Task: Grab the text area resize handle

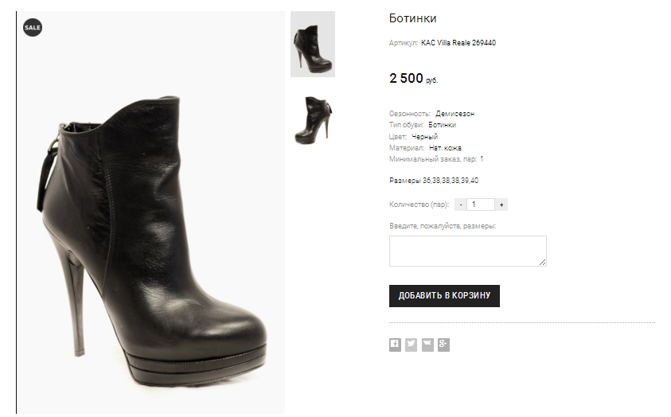Action: [x=543, y=262]
